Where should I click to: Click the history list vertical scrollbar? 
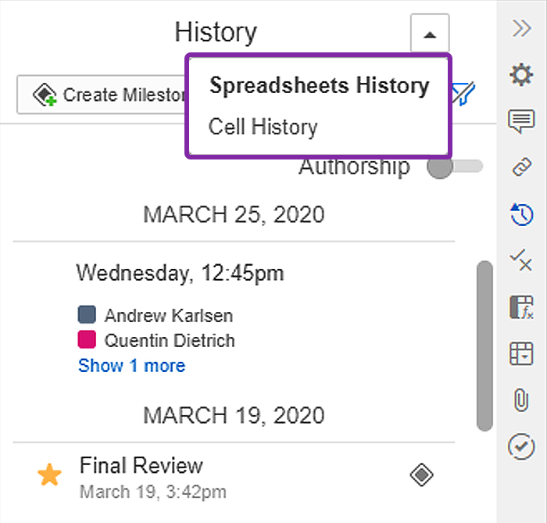coord(484,346)
